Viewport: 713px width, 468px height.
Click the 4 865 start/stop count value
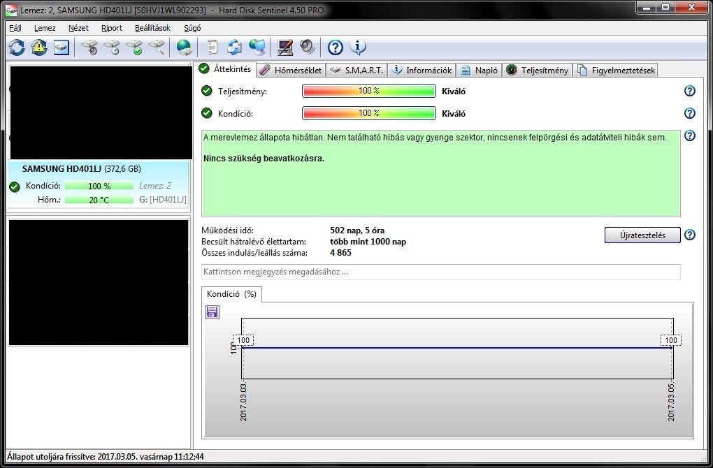(x=340, y=253)
